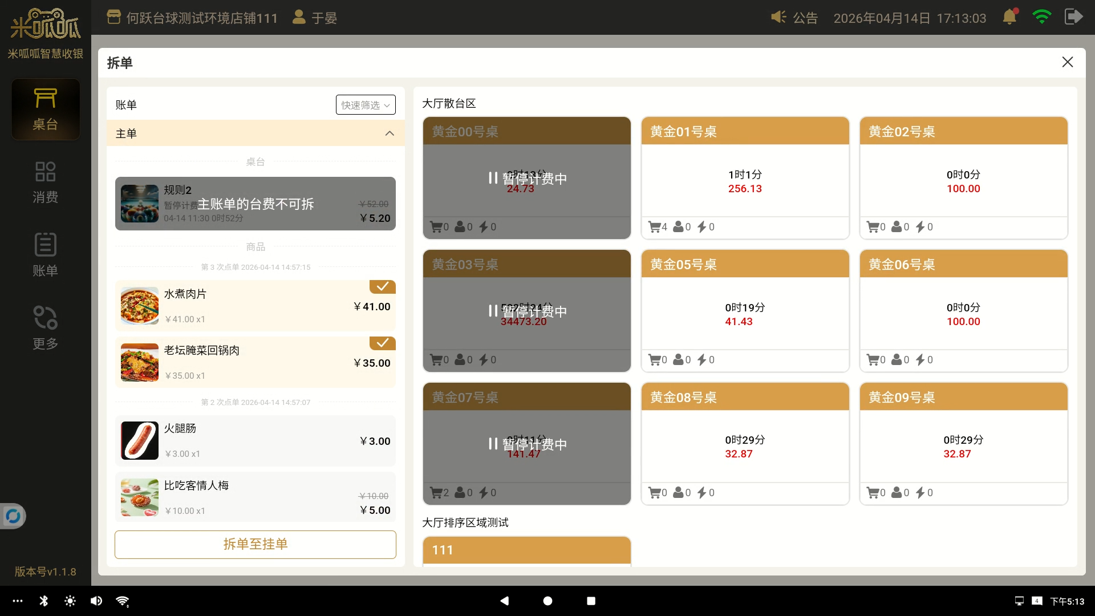Tap the Android back navigation button
Screen dimensions: 1095x616
(x=504, y=601)
